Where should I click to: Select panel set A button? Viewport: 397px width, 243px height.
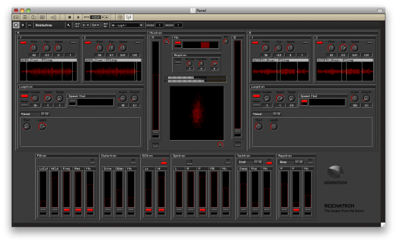coord(16,25)
